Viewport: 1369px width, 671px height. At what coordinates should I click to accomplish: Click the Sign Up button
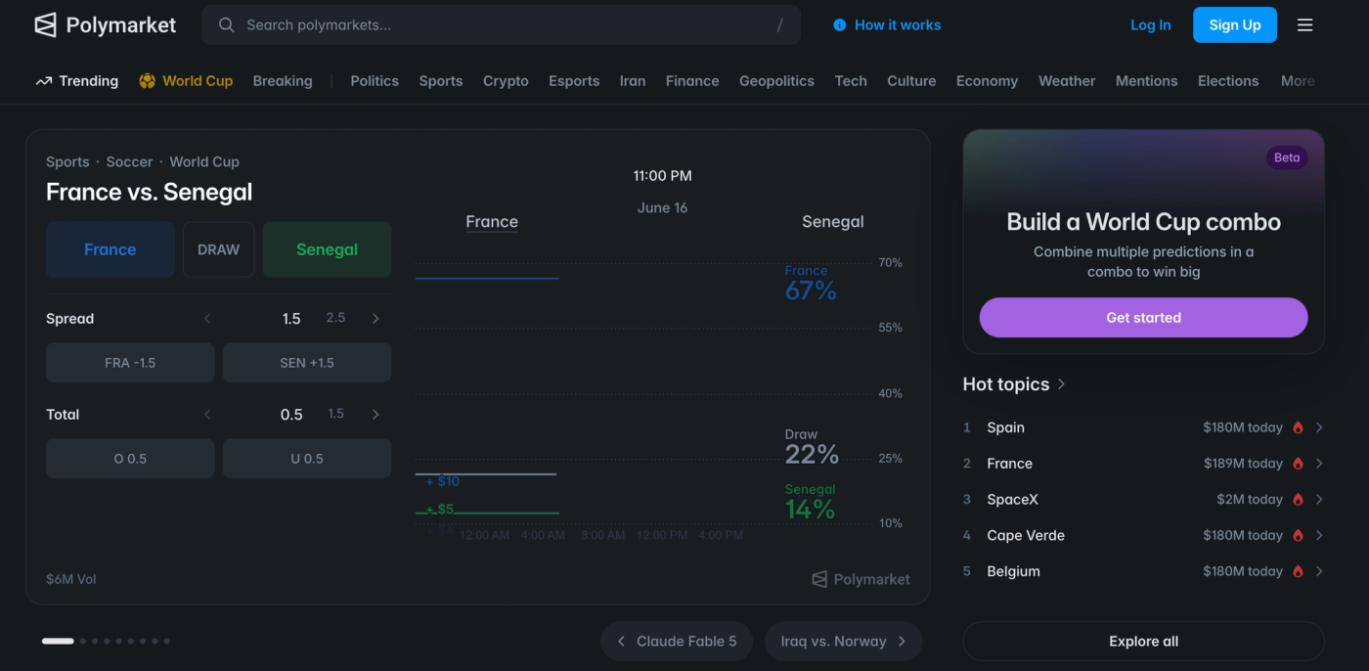tap(1235, 25)
